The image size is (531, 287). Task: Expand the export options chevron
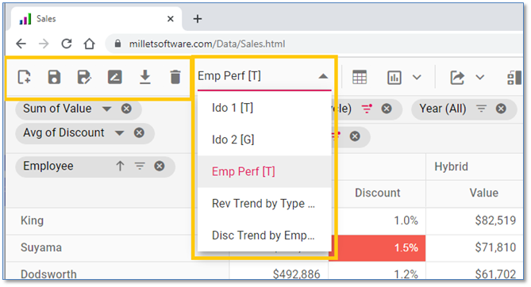[480, 78]
